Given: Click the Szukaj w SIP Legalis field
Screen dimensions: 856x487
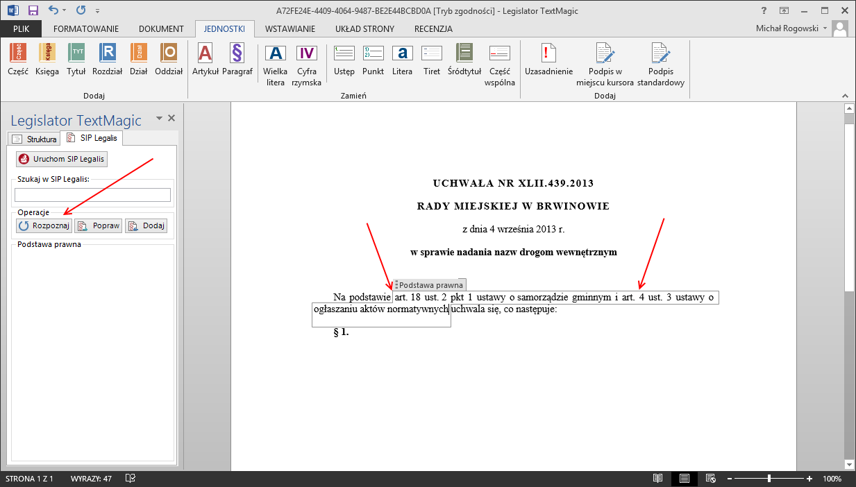Looking at the screenshot, I should (x=92, y=195).
